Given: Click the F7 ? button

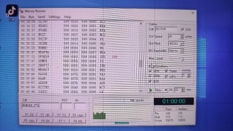Looking at the screenshot, I should [x=62, y=121].
